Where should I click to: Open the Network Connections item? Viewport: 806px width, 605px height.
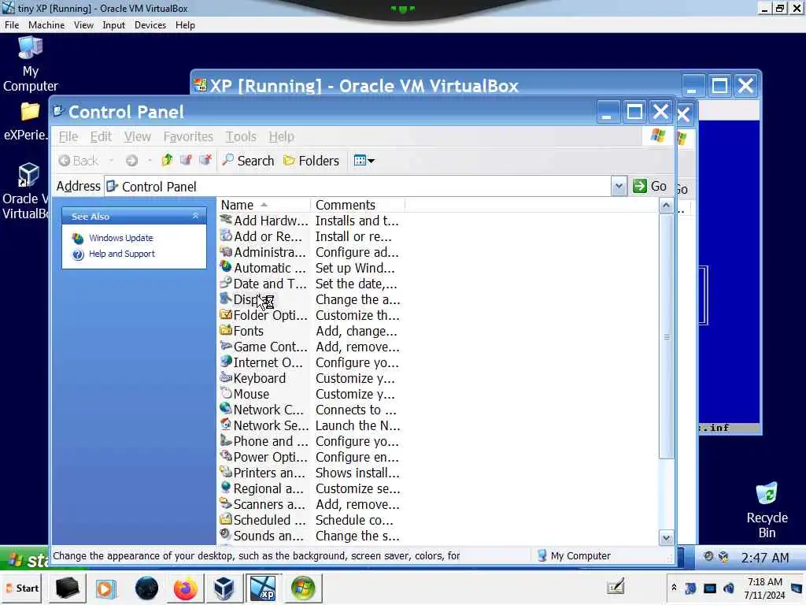click(x=261, y=410)
